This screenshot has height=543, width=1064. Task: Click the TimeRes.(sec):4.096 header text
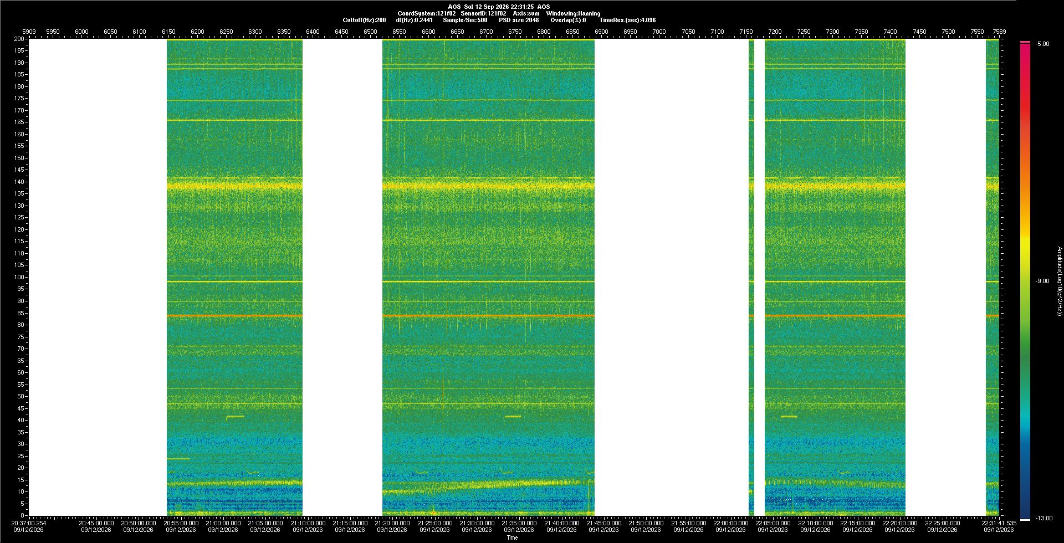[x=627, y=20]
